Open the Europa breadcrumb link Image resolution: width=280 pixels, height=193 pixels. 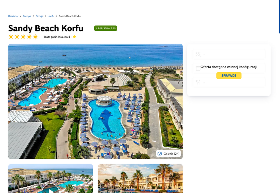pos(27,16)
